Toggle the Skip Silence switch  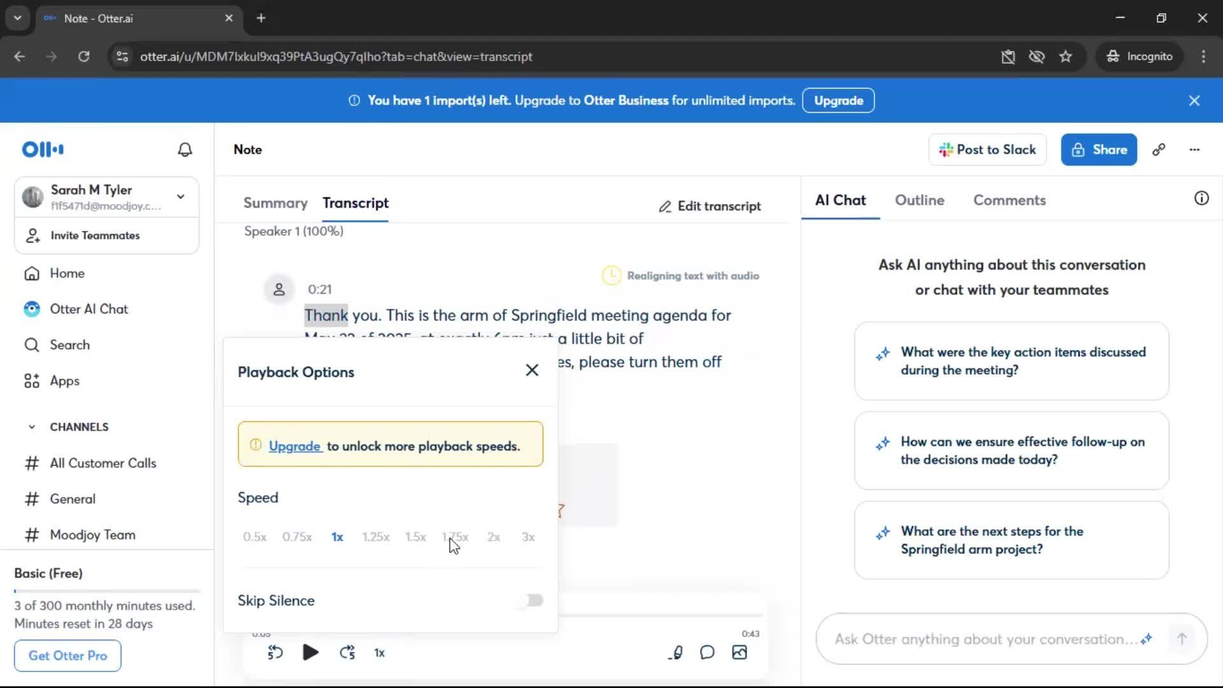click(x=531, y=601)
